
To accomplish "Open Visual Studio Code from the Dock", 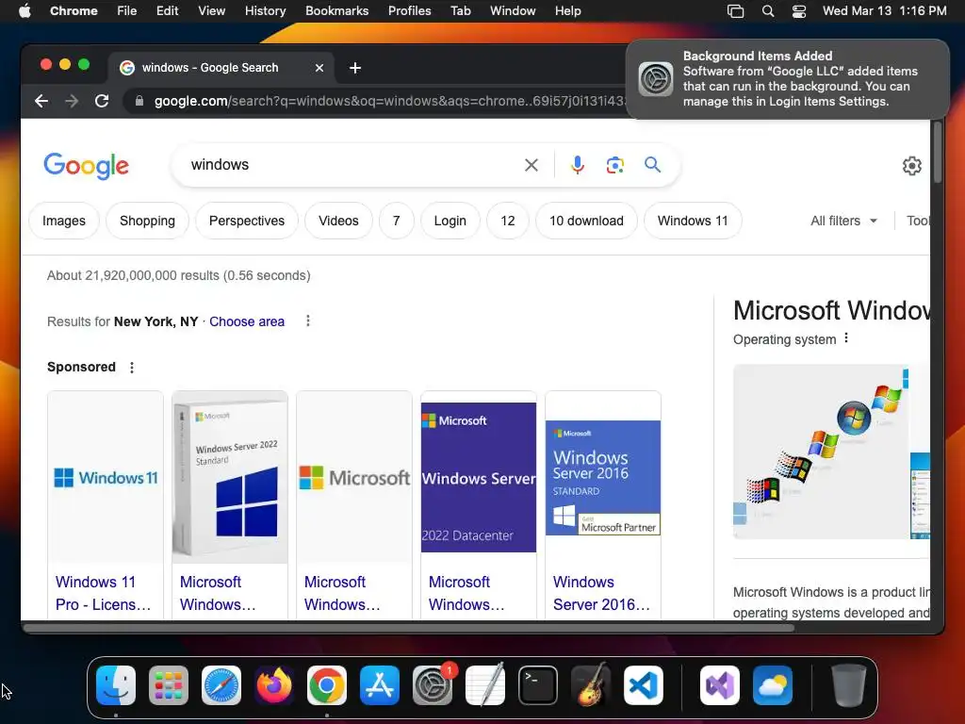I will (644, 685).
